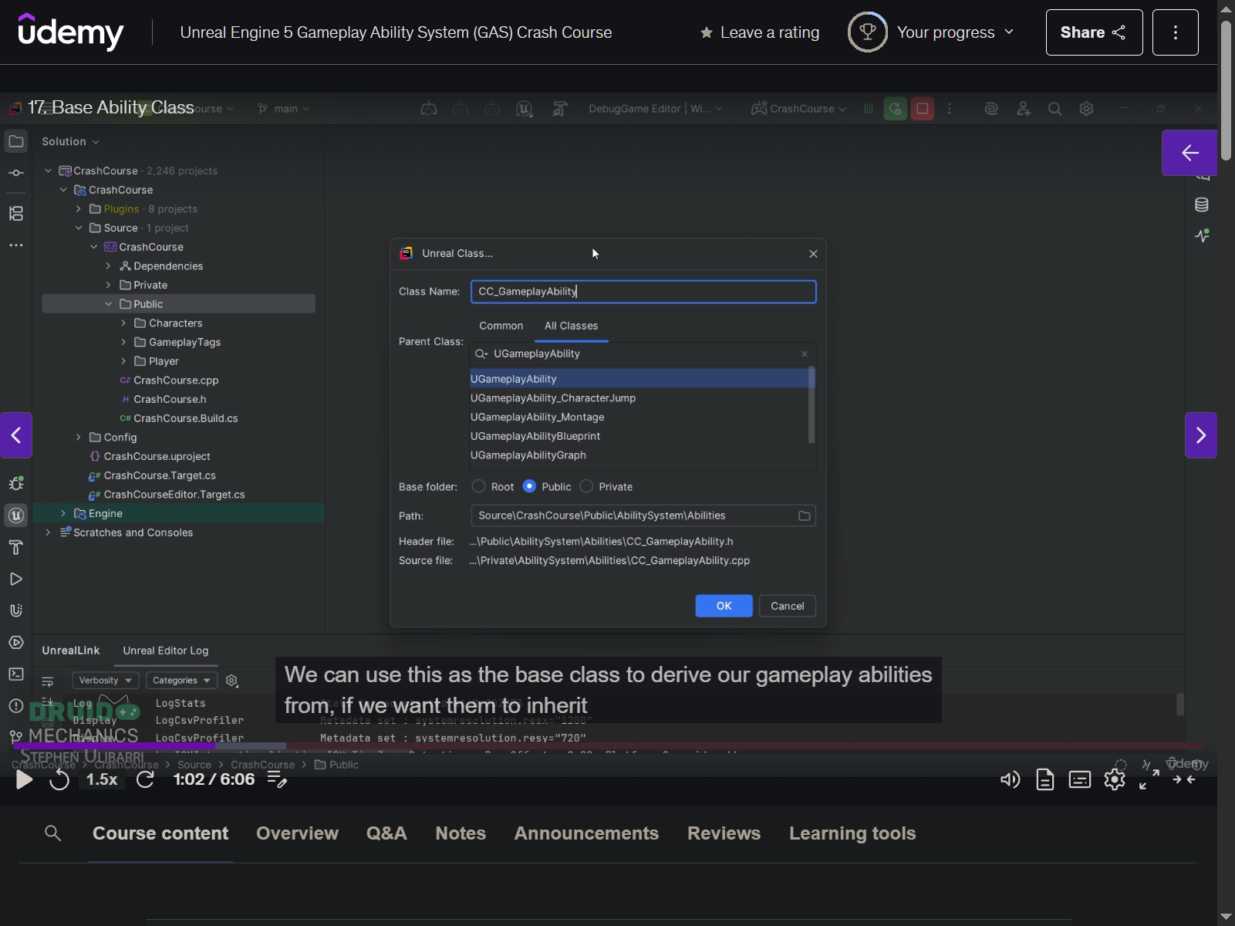This screenshot has height=926, width=1235.
Task: Open the Verbosity dropdown
Action: tap(105, 681)
